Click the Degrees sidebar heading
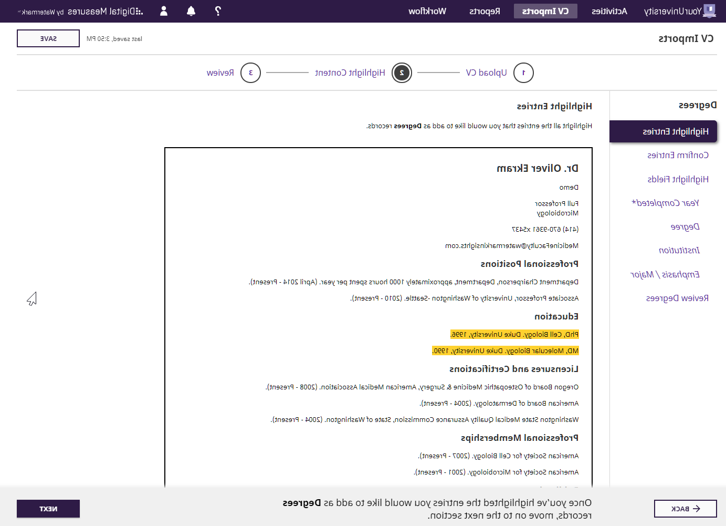Screen dimensions: 726x526 (698, 105)
